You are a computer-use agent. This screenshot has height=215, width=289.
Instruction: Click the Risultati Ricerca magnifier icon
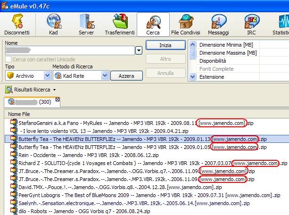(x=9, y=90)
